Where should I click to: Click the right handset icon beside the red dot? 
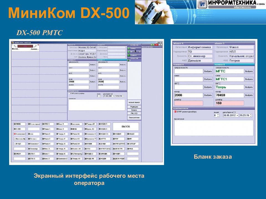point(35,46)
